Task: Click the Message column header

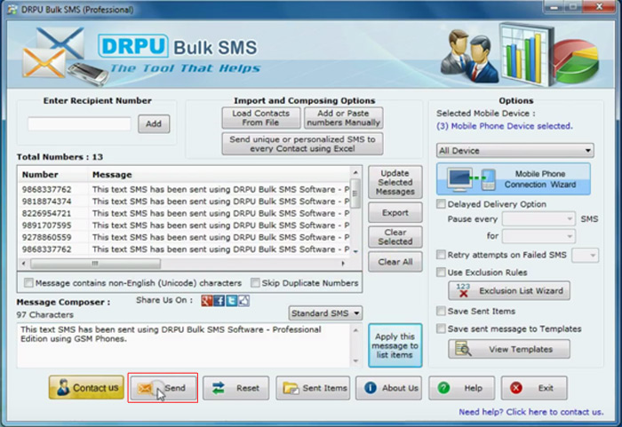Action: pos(219,175)
